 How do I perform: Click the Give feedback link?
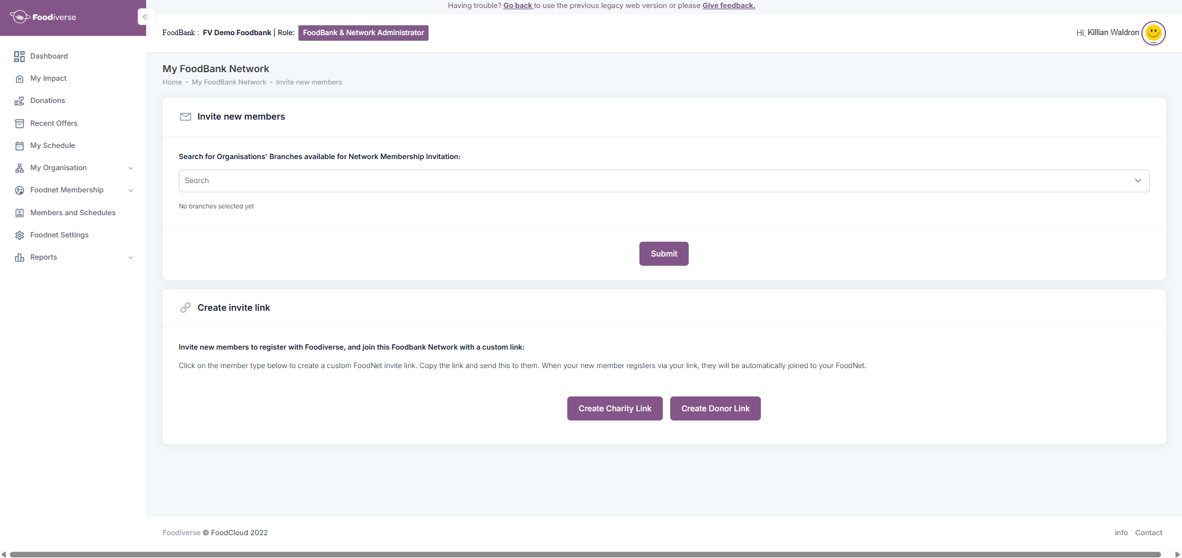click(x=728, y=6)
